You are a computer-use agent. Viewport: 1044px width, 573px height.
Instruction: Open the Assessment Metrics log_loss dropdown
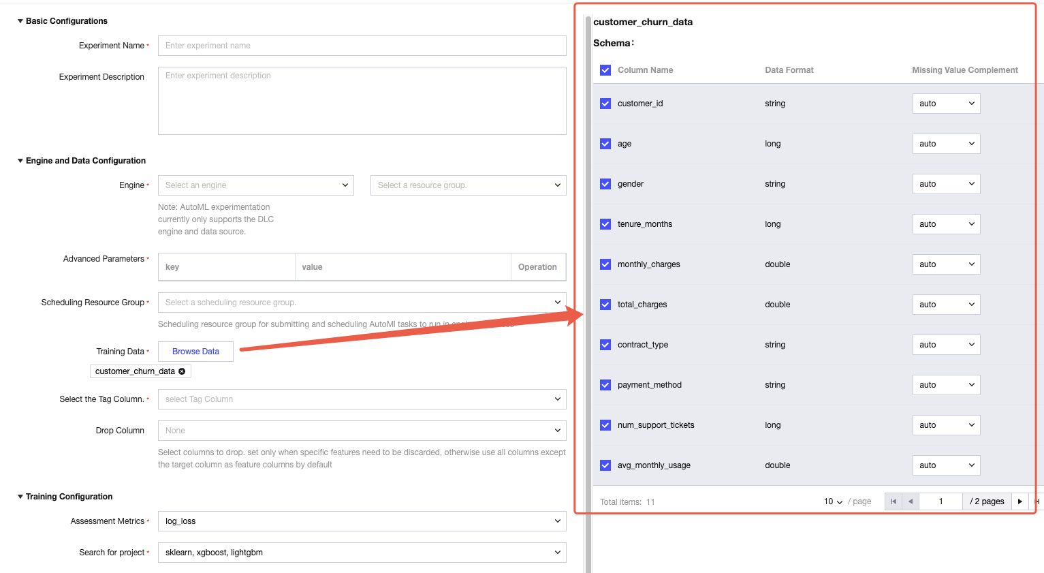(362, 521)
